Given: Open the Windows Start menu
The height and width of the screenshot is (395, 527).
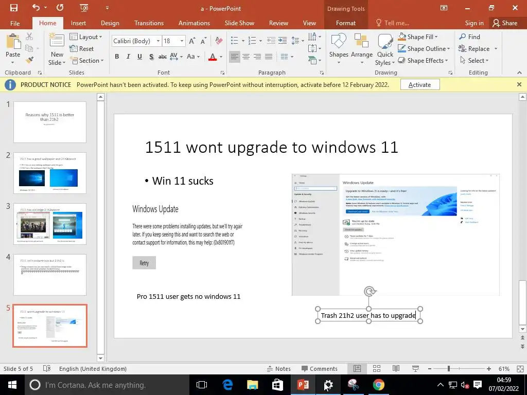Looking at the screenshot, I should coord(12,385).
